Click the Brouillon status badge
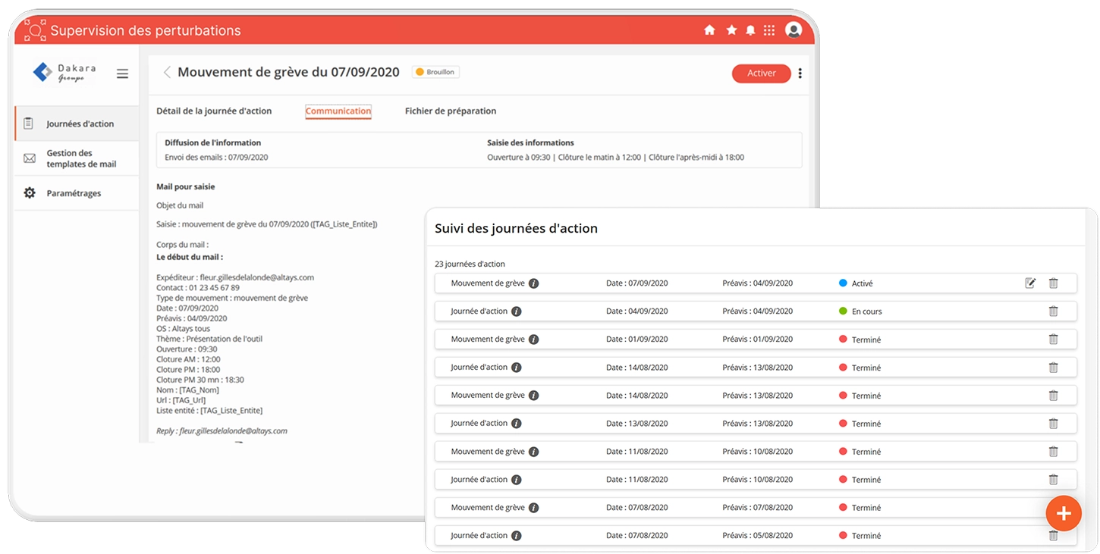Image resolution: width=1100 pixels, height=554 pixels. 435,72
